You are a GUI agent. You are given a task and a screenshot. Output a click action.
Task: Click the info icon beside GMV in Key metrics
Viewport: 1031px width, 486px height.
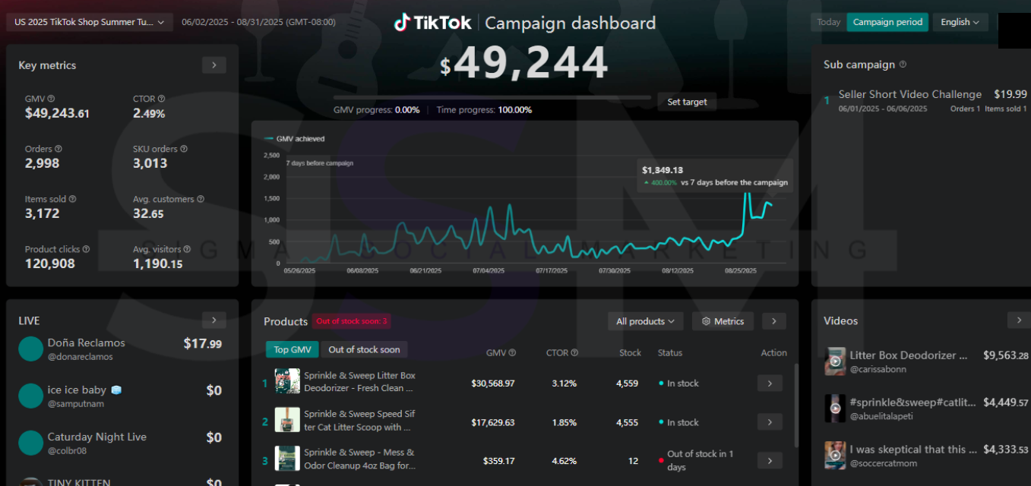[x=51, y=99]
